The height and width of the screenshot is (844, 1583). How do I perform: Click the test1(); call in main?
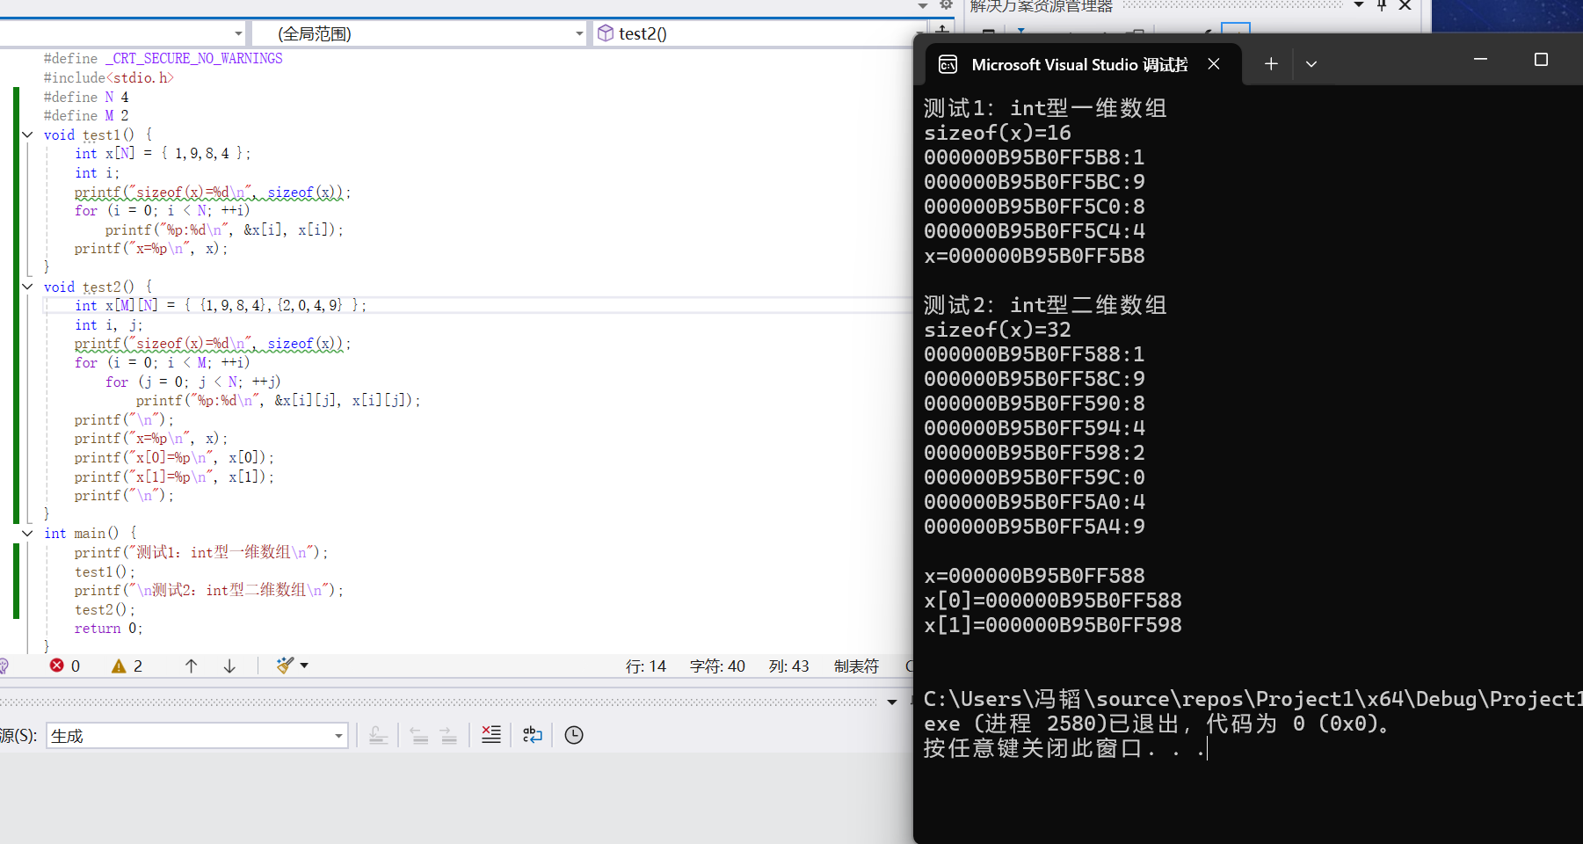tap(105, 571)
